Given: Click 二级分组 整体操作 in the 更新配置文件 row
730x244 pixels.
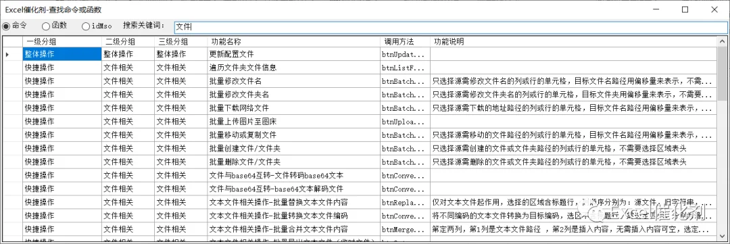Looking at the screenshot, I should click(x=128, y=54).
